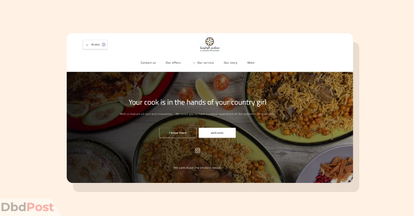This screenshot has height=216, width=414.
Task: Open the Our story page
Action: coord(231,63)
